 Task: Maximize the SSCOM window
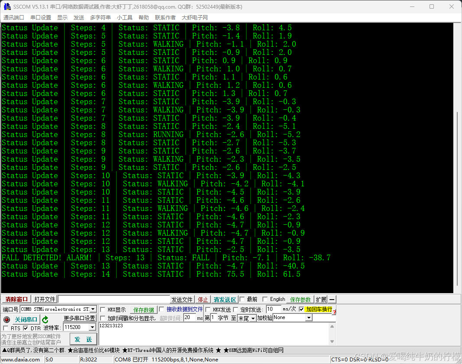point(432,6)
